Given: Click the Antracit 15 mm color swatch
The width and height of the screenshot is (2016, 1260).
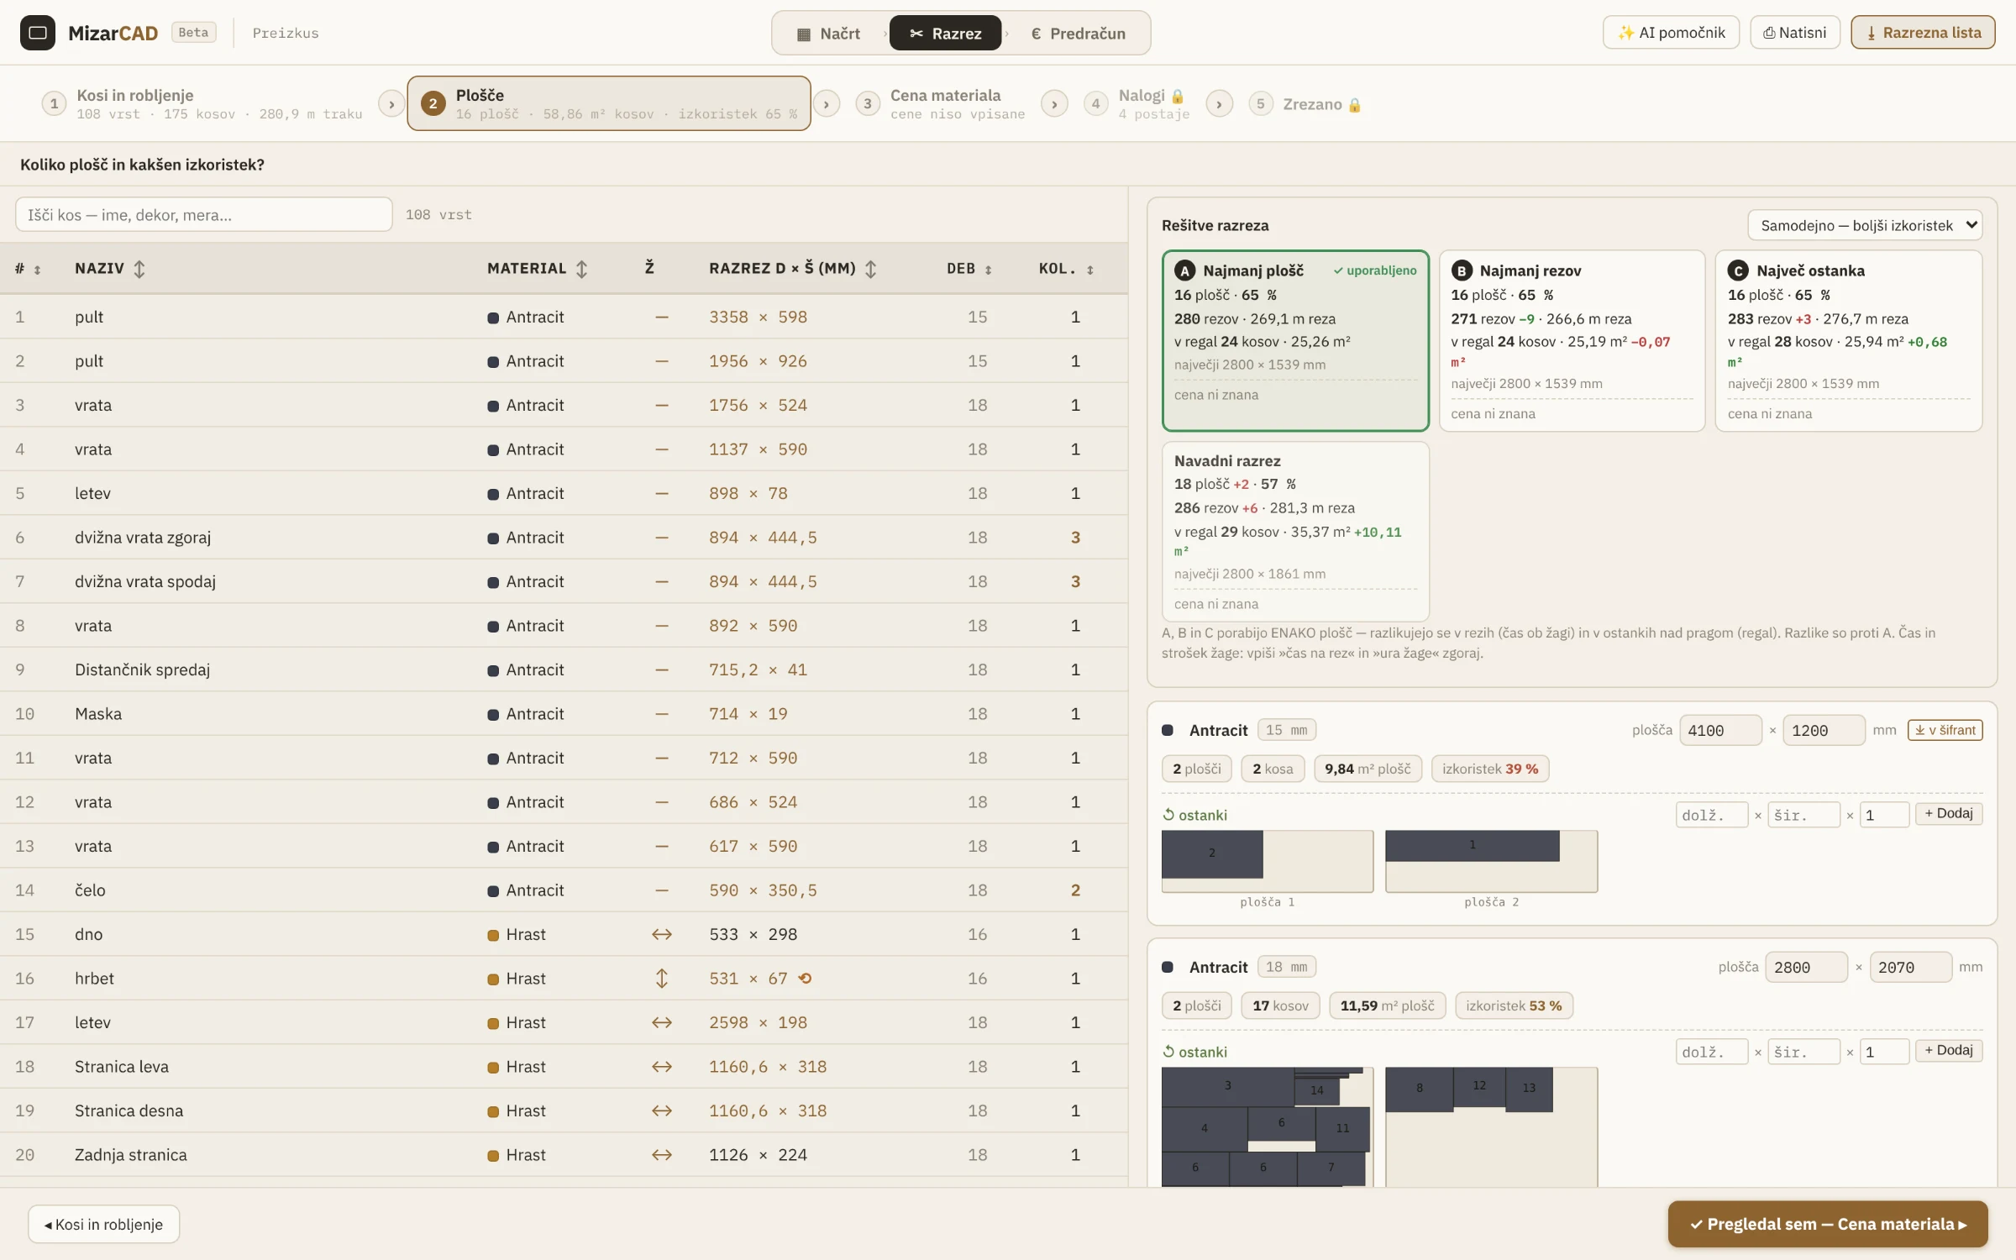Looking at the screenshot, I should point(1168,730).
